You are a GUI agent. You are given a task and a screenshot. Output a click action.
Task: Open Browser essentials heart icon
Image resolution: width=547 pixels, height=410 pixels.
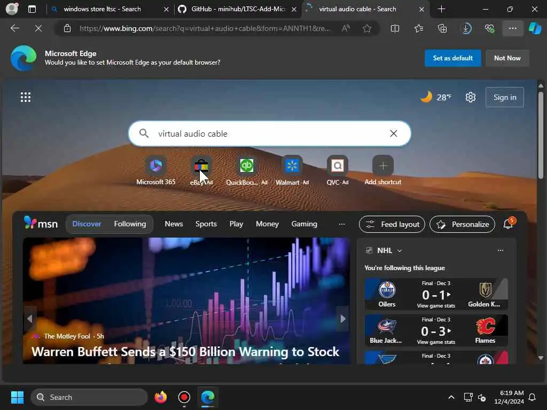pyautogui.click(x=489, y=28)
